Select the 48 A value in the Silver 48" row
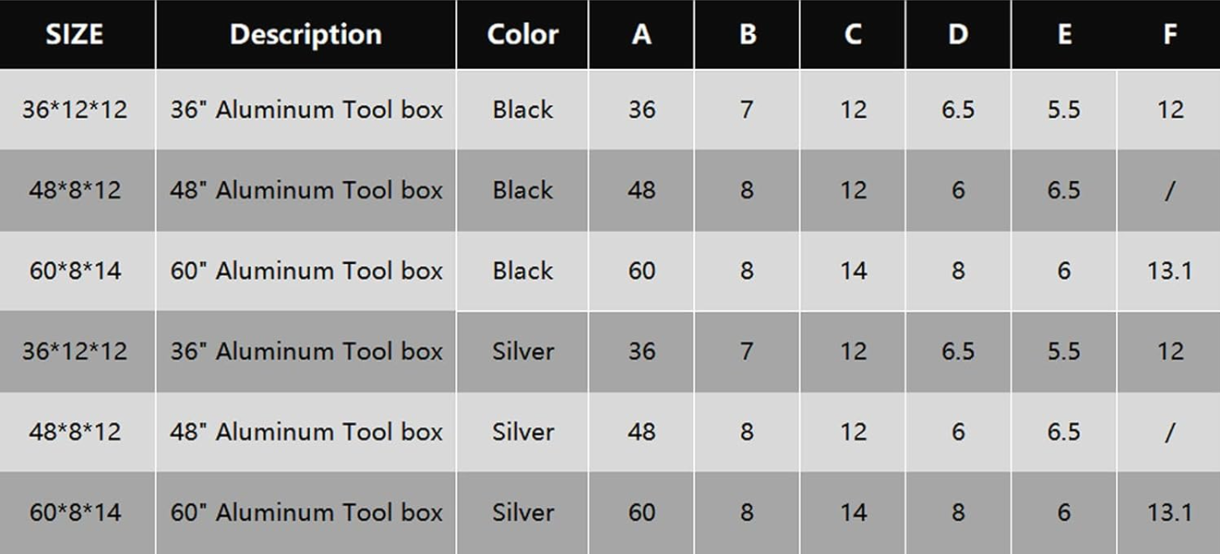The width and height of the screenshot is (1220, 554). [641, 432]
